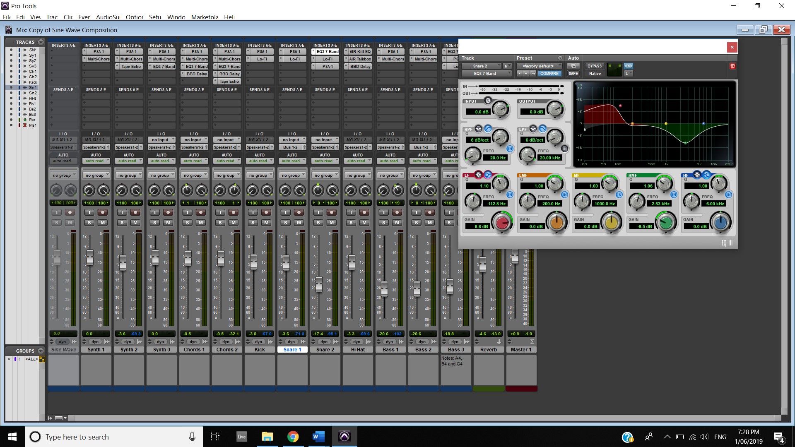Click the COMPARE button
The height and width of the screenshot is (447, 795).
click(x=549, y=73)
